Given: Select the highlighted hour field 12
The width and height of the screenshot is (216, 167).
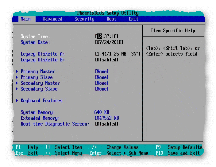Looking at the screenshot, I should pos(99,36).
